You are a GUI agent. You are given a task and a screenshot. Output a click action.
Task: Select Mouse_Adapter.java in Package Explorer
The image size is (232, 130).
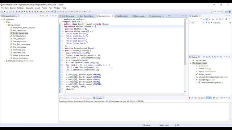coord(21,55)
